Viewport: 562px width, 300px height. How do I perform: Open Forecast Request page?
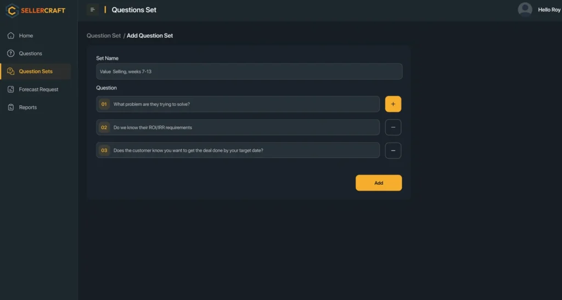[x=38, y=89]
